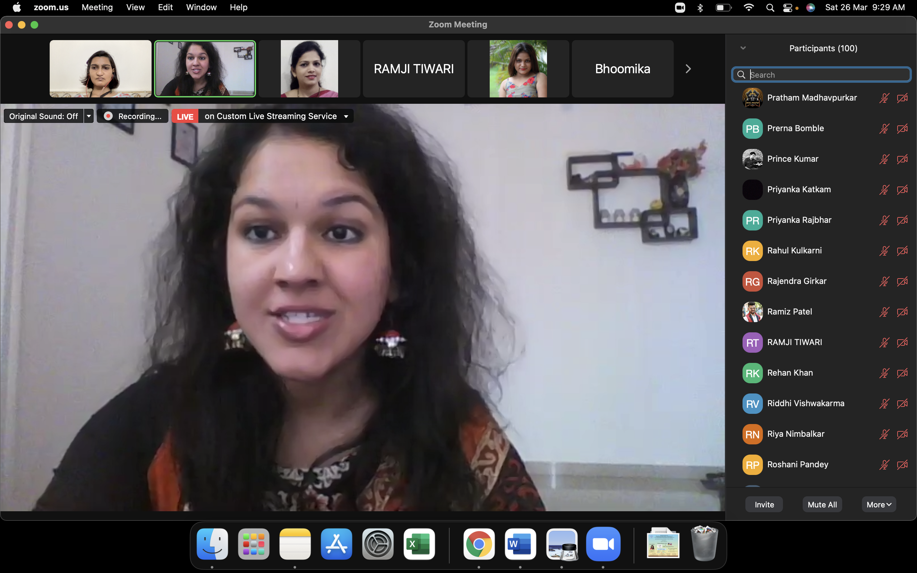917x573 pixels.
Task: Open the Edit menu
Action: click(x=165, y=8)
